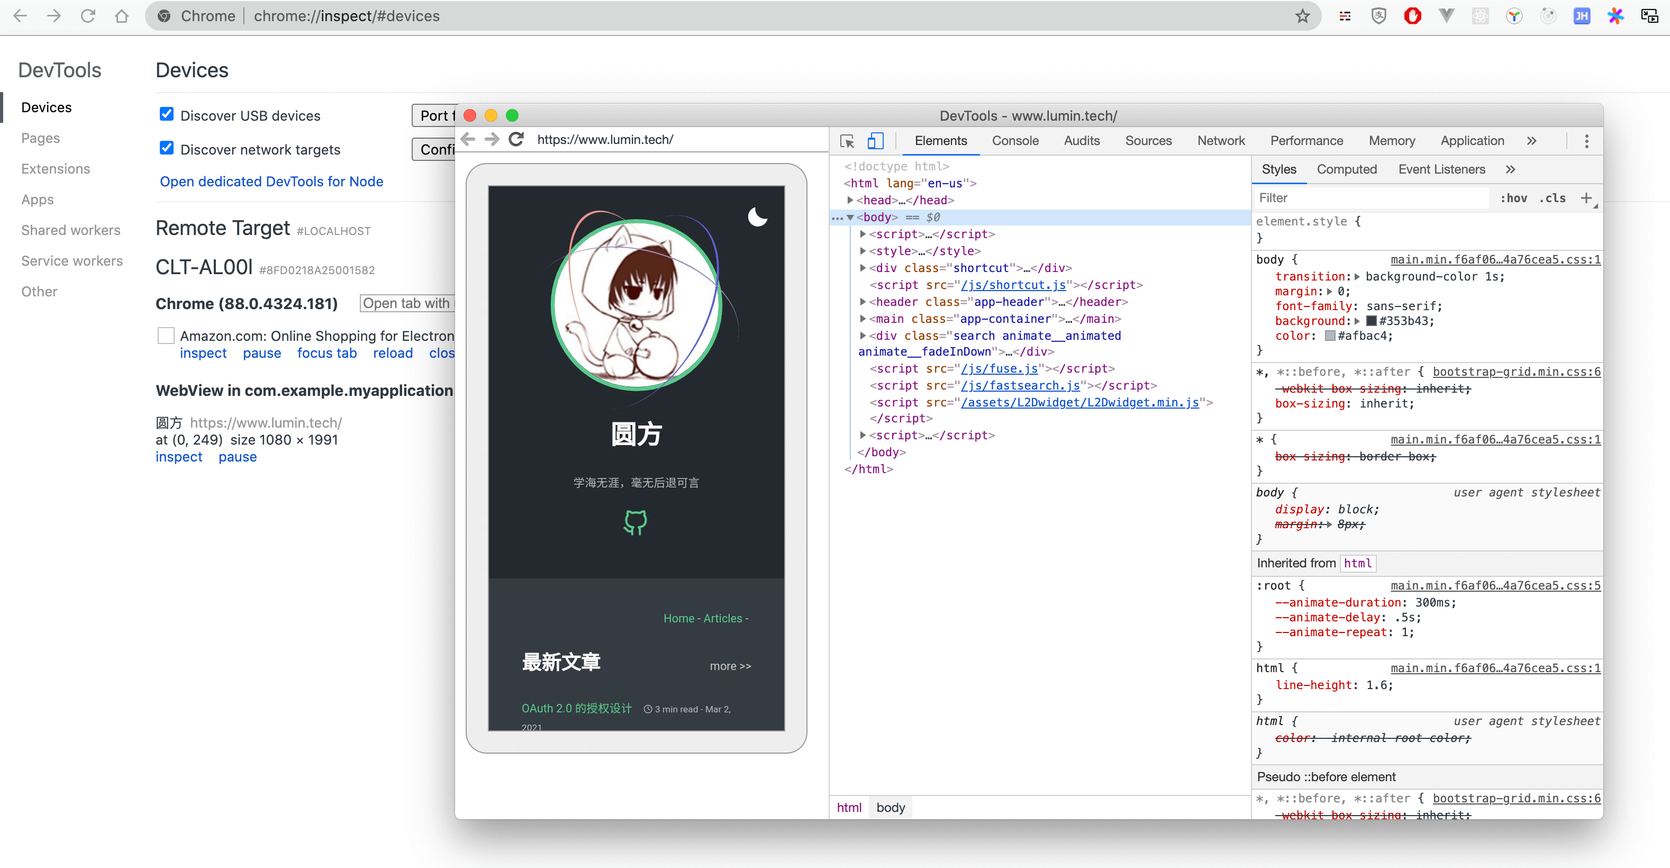This screenshot has height=868, width=1670.
Task: Toggle Discover network targets checkbox
Action: click(x=167, y=148)
